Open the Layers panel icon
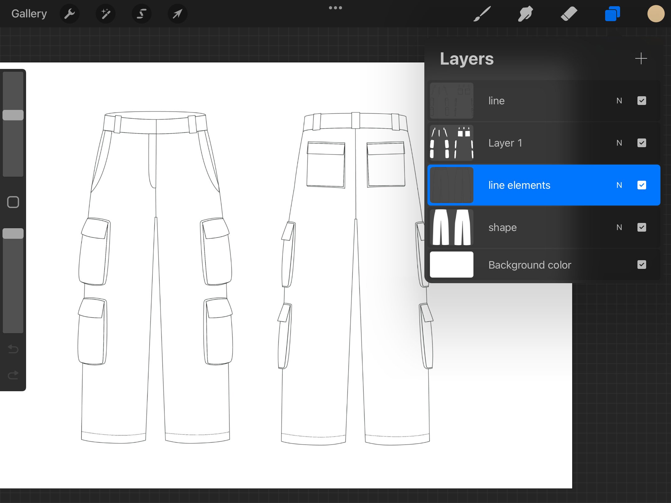The image size is (671, 503). coord(611,13)
